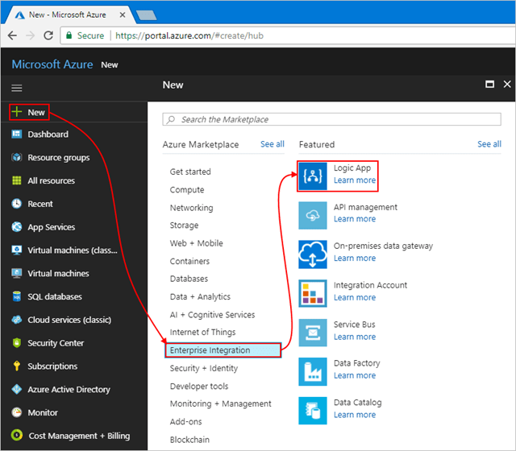Click the Microsoft Azure logo text
The height and width of the screenshot is (451, 516).
click(x=52, y=64)
